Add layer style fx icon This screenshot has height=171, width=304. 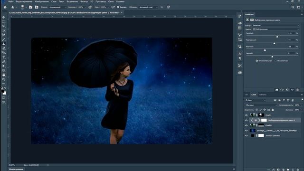[274, 170]
